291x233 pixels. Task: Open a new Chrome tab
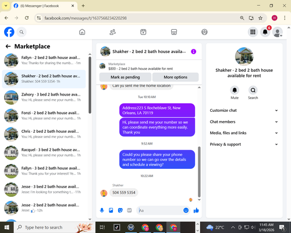(x=83, y=6)
